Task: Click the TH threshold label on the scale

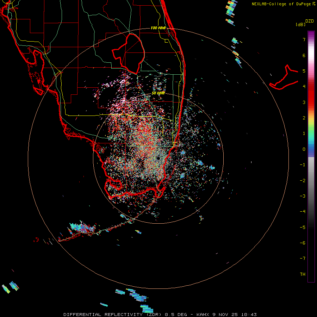Action: [x=303, y=274]
